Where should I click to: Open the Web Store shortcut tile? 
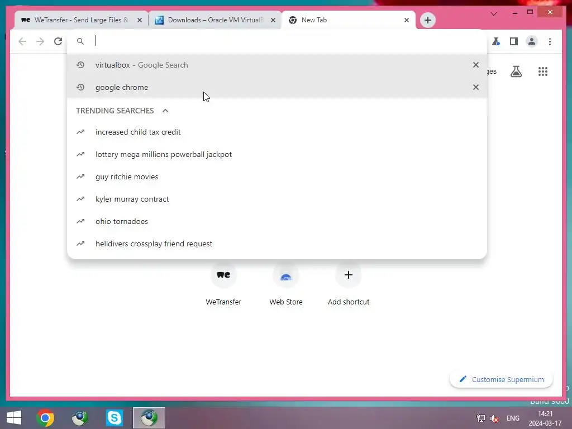click(x=286, y=284)
